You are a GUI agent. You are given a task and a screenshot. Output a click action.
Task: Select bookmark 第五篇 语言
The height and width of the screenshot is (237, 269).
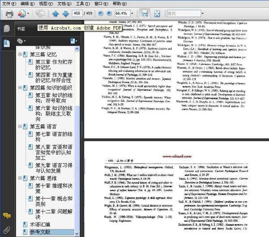point(43,127)
